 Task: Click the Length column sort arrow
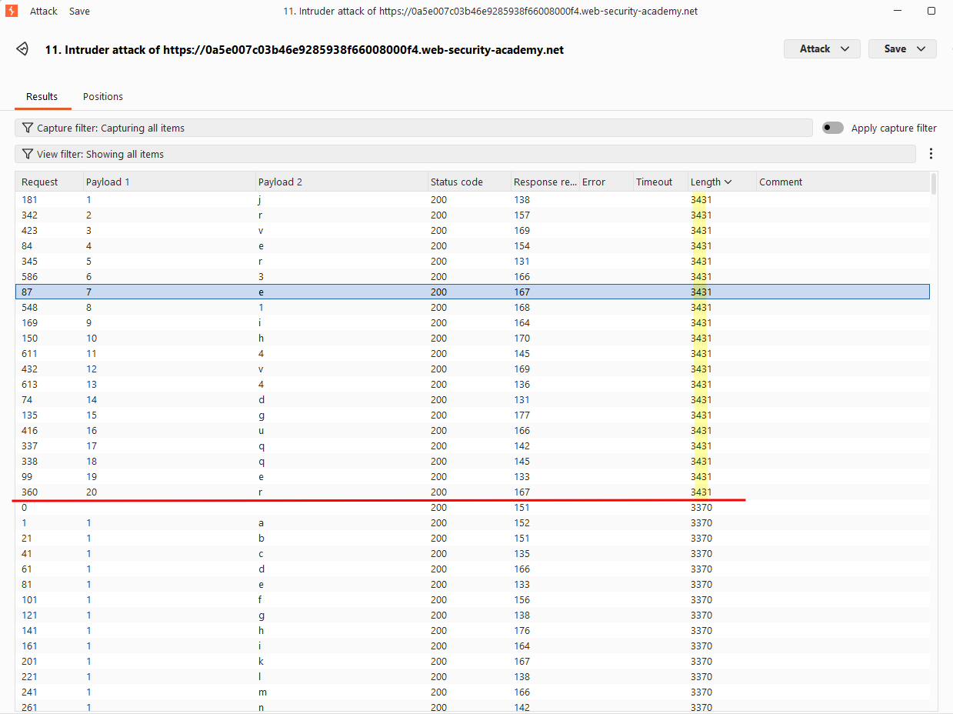tap(728, 182)
